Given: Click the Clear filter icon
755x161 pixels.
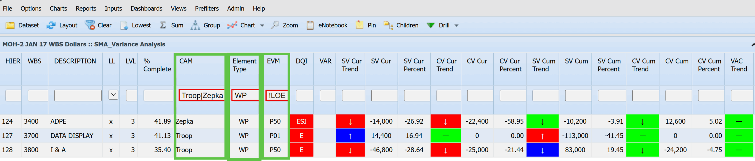Looking at the screenshot, I should tap(90, 26).
